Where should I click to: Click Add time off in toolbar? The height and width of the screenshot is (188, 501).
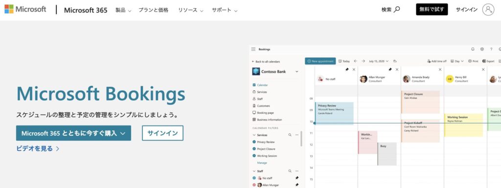click(437, 61)
